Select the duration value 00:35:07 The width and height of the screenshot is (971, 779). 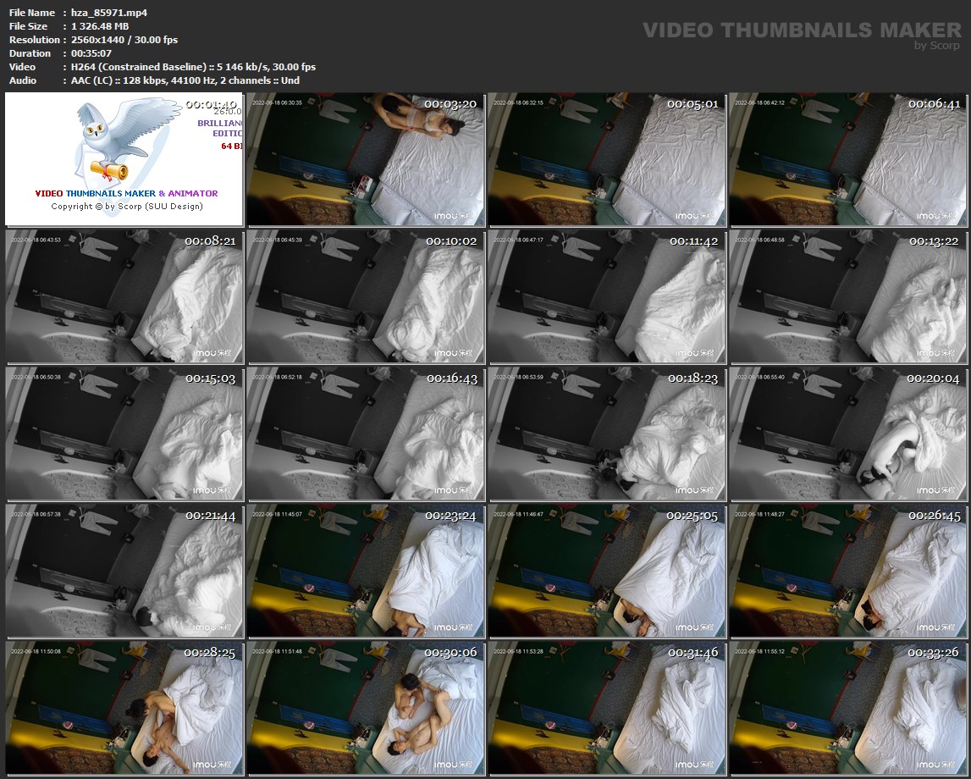tap(91, 53)
